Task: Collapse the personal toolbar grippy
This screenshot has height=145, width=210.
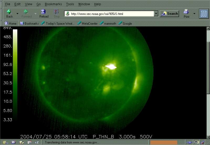Action: click(2, 23)
